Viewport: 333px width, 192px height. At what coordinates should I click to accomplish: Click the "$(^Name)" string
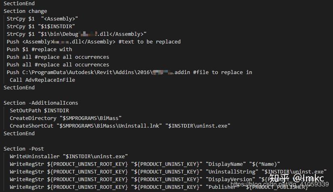coord(264,164)
